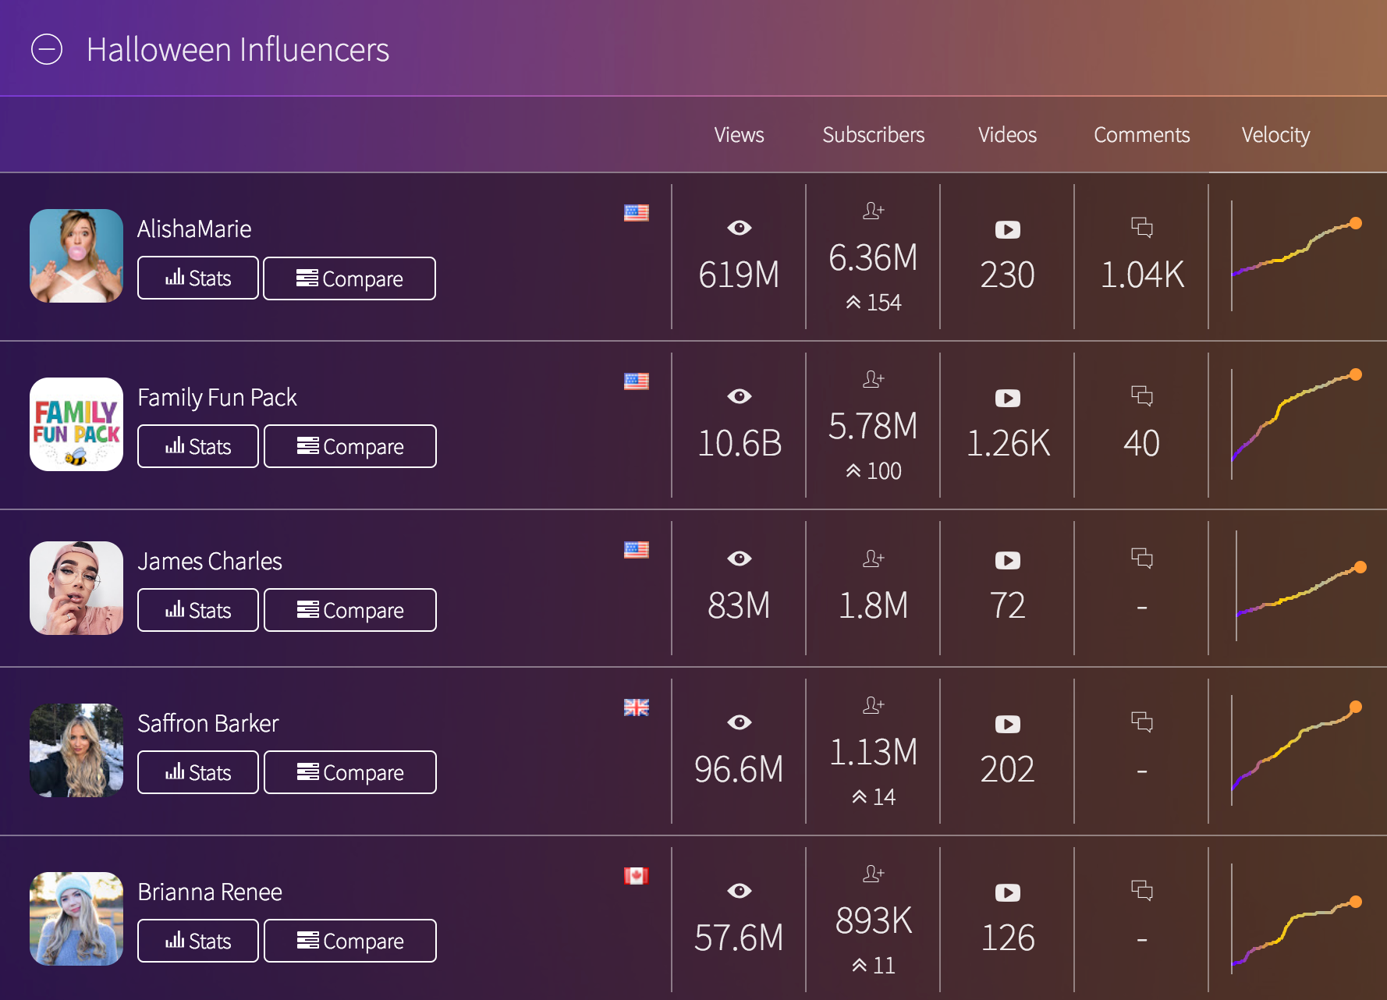
Task: Open Stats for James Charles
Action: (x=198, y=611)
